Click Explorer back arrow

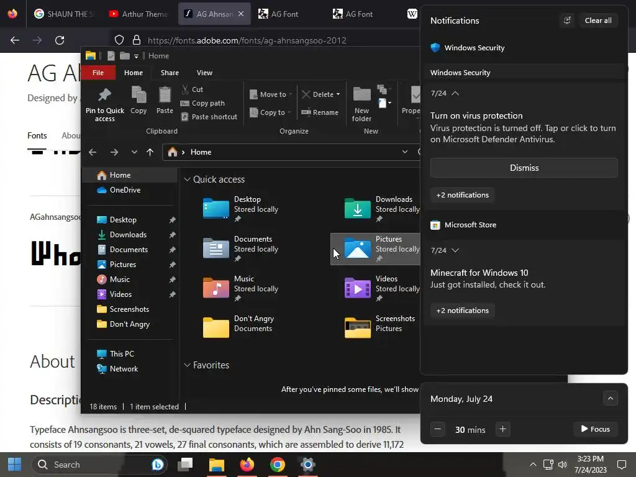pyautogui.click(x=93, y=152)
